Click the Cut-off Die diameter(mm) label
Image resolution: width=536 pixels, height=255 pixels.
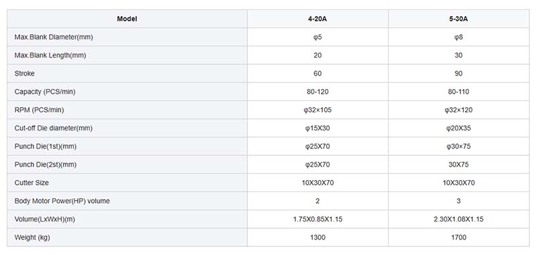54,128
